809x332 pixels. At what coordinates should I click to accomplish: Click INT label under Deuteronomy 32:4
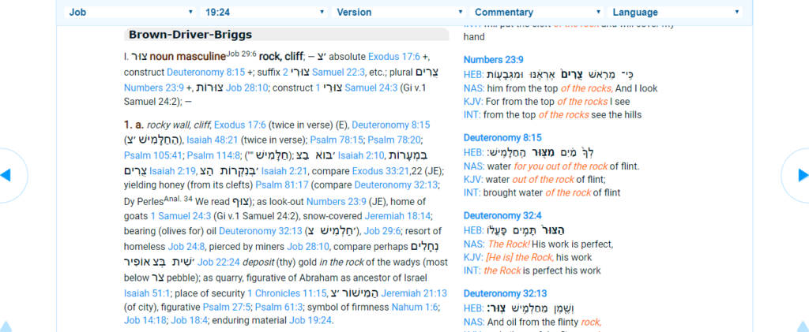(472, 270)
